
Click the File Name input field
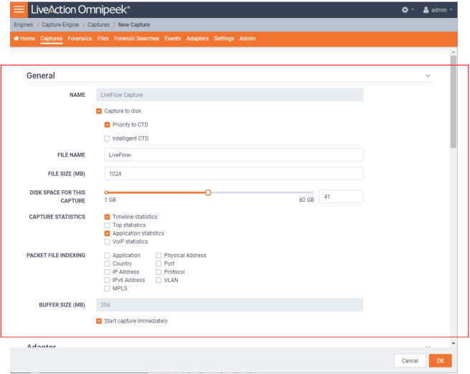point(234,155)
